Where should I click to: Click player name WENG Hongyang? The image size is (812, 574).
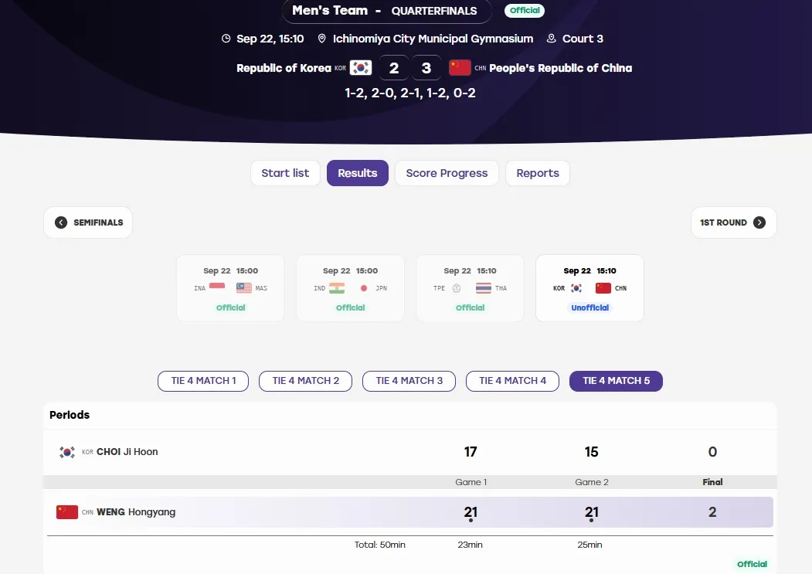[136, 512]
